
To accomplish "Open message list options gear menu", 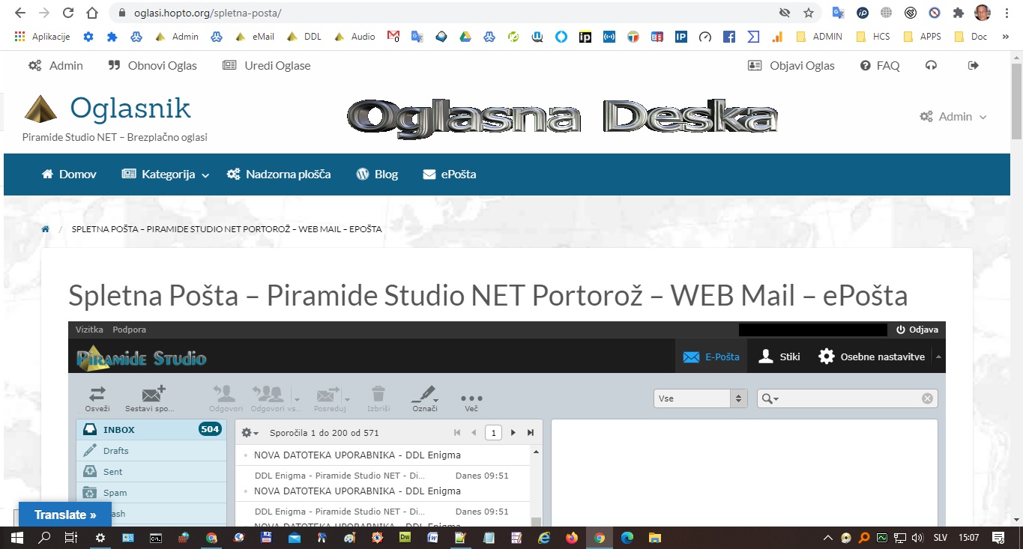I will point(251,433).
